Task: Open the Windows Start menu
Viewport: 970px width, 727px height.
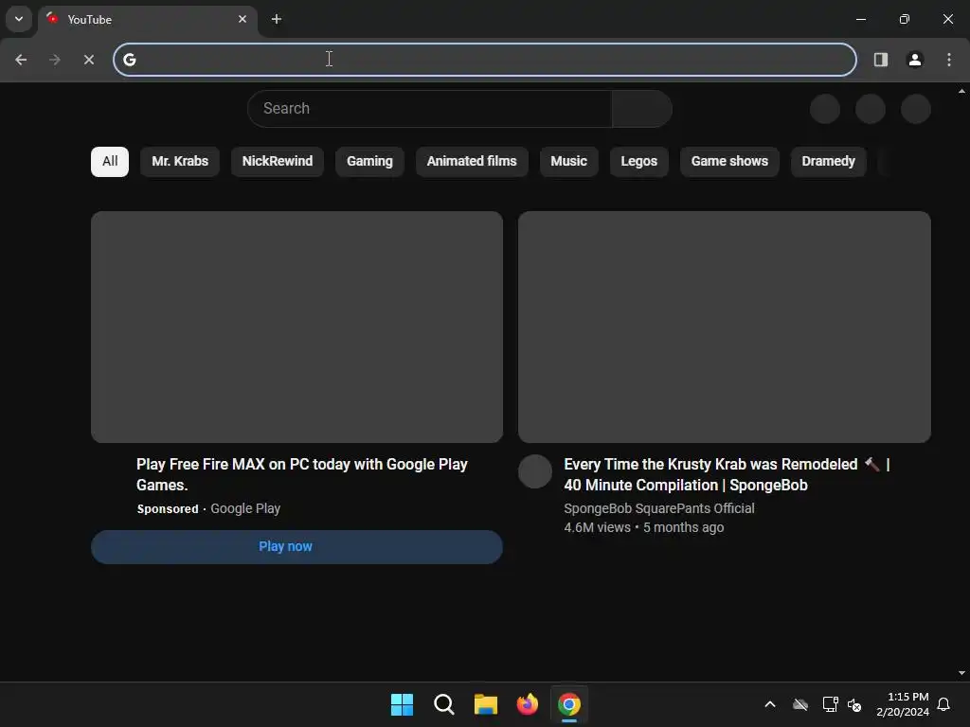Action: pos(402,704)
